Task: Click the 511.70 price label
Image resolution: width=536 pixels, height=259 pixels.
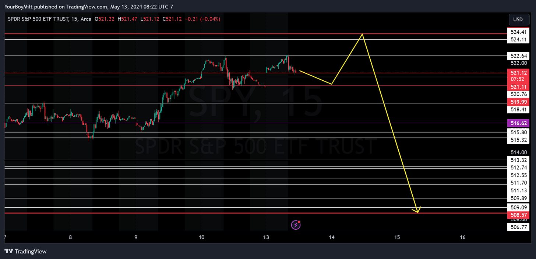Action: click(x=518, y=183)
